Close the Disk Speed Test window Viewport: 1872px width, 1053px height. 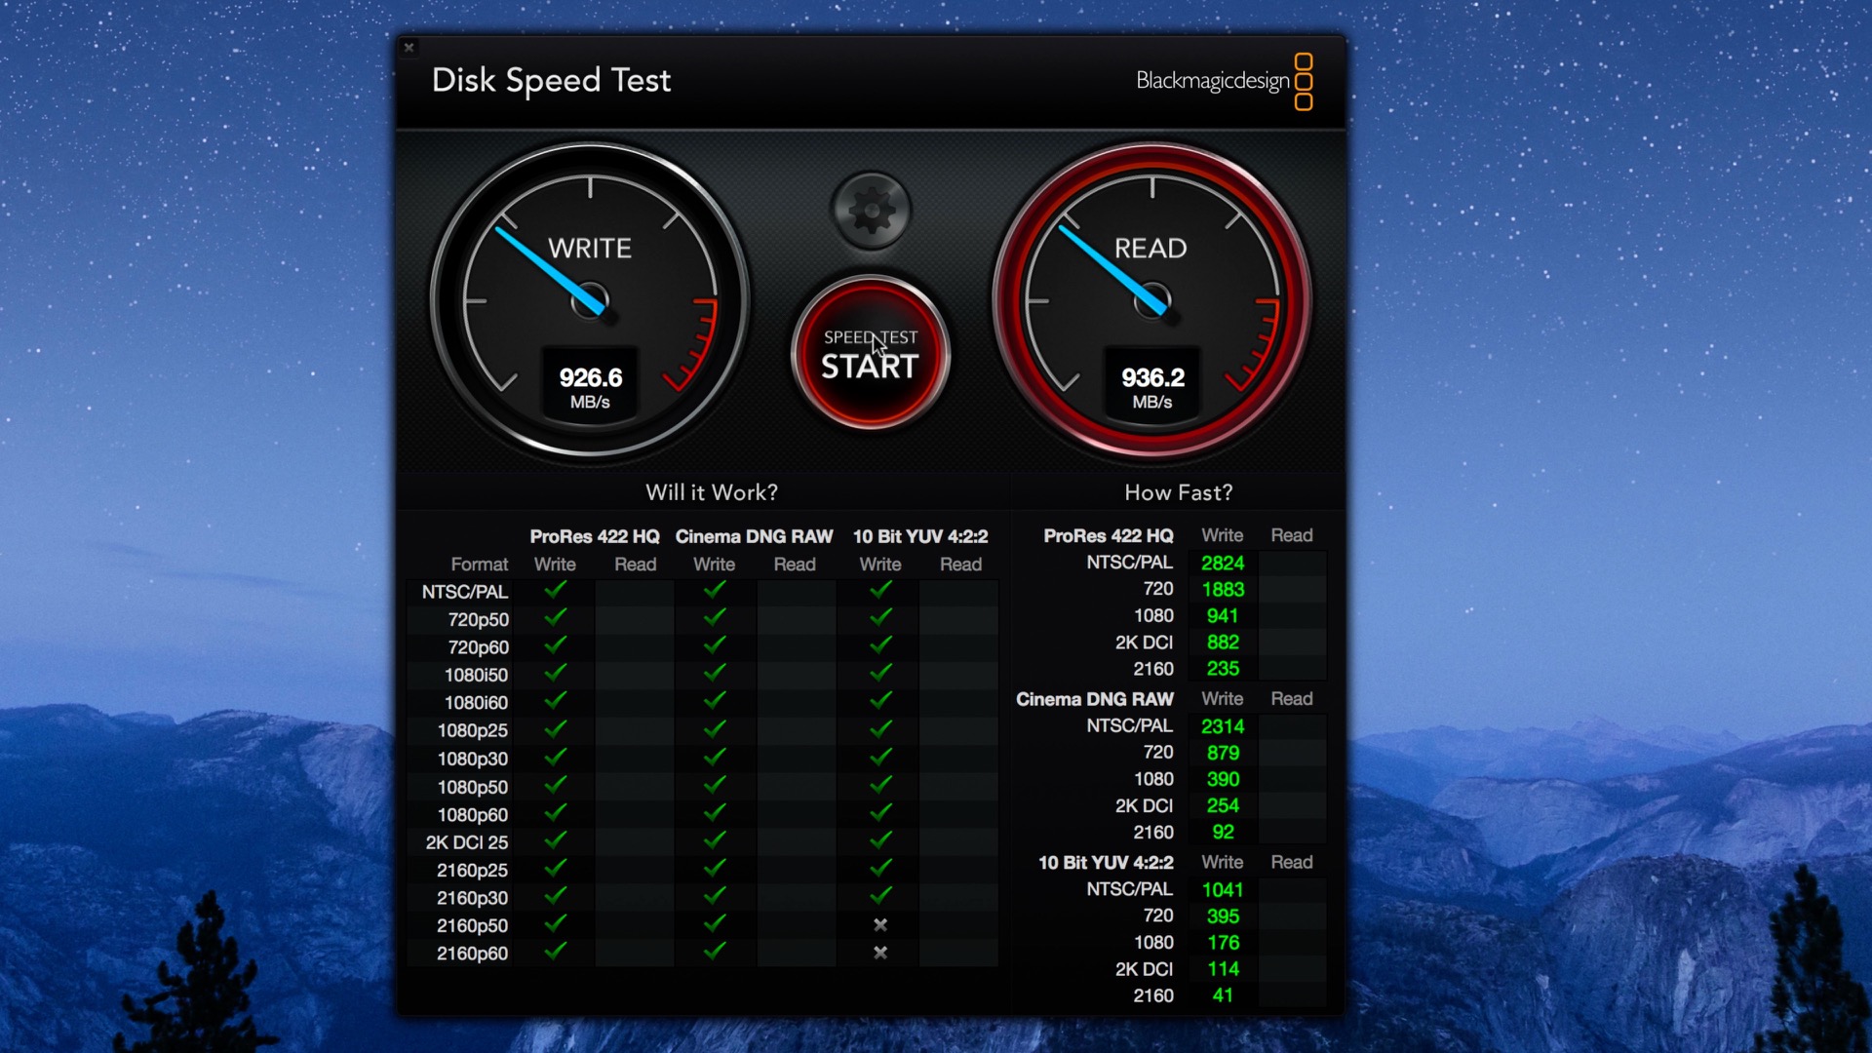pyautogui.click(x=409, y=47)
